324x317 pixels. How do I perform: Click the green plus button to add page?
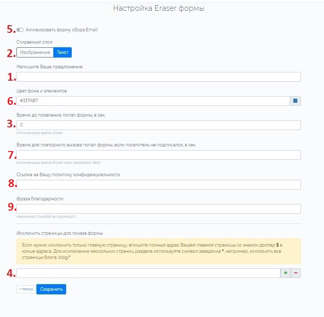pos(286,273)
